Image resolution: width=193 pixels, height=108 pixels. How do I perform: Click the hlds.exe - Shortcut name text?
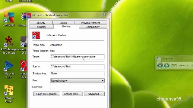(56, 35)
